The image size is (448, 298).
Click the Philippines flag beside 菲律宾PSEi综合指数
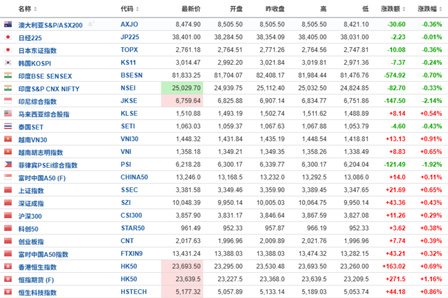point(8,165)
